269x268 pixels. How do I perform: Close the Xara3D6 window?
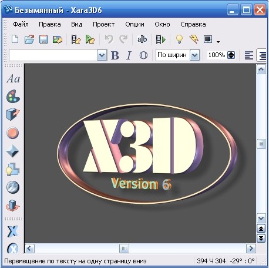click(260, 9)
